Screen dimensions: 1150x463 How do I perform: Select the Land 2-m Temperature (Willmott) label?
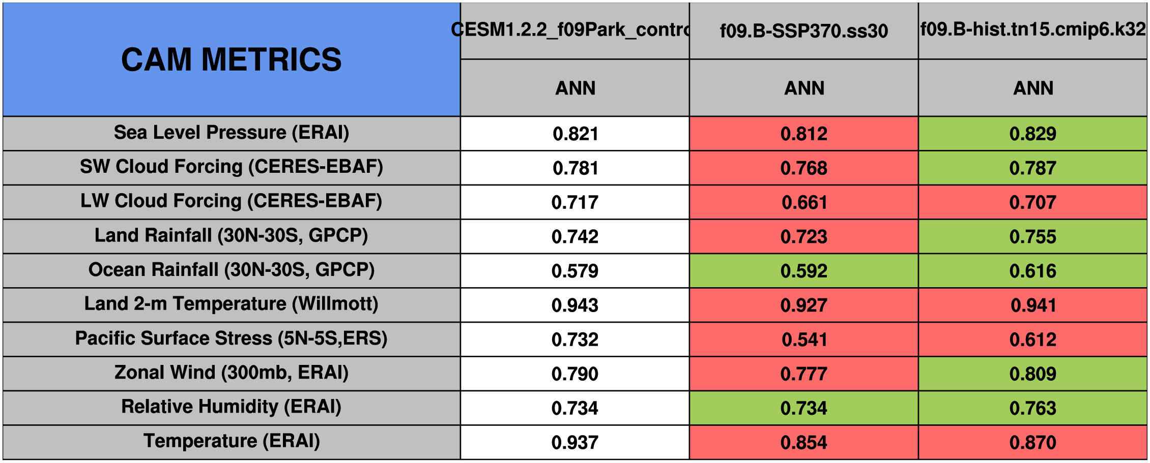[232, 304]
